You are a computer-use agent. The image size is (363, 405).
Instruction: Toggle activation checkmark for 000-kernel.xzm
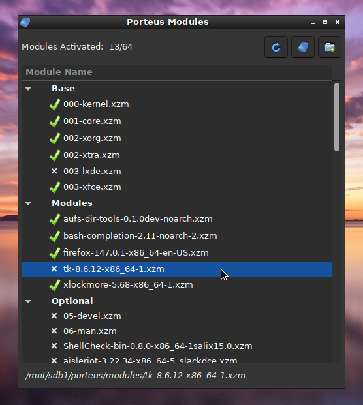(x=55, y=104)
